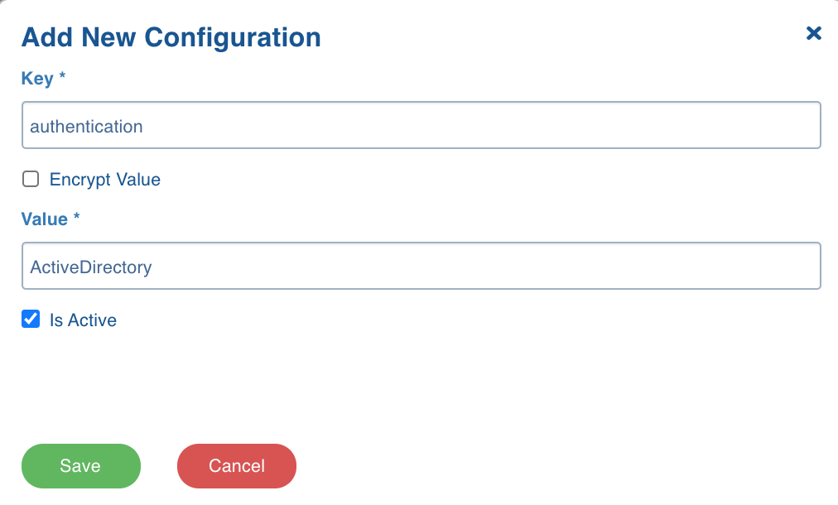The width and height of the screenshot is (838, 505).
Task: Uncheck the Is Active checkbox
Action: pos(31,319)
